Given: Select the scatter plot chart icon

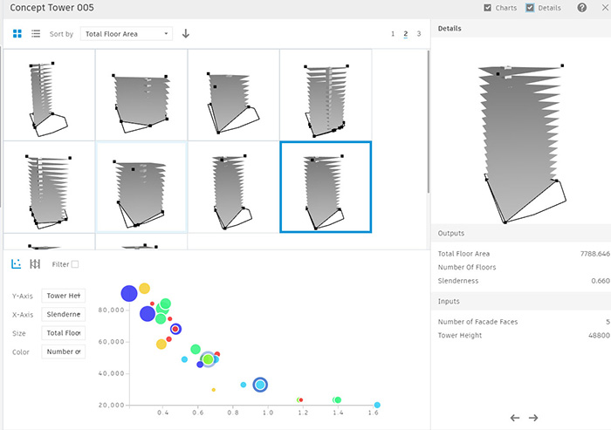Looking at the screenshot, I should [x=17, y=263].
